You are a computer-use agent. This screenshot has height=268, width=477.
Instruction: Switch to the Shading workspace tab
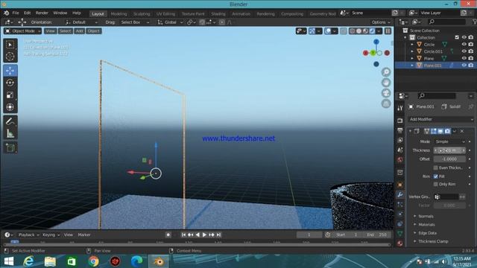pos(218,13)
